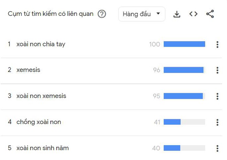Open the 'Hàng đầu' dropdown

click(142, 14)
